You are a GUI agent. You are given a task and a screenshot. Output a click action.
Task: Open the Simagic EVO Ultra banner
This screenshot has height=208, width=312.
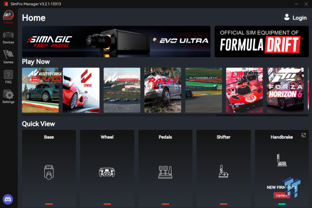click(116, 42)
